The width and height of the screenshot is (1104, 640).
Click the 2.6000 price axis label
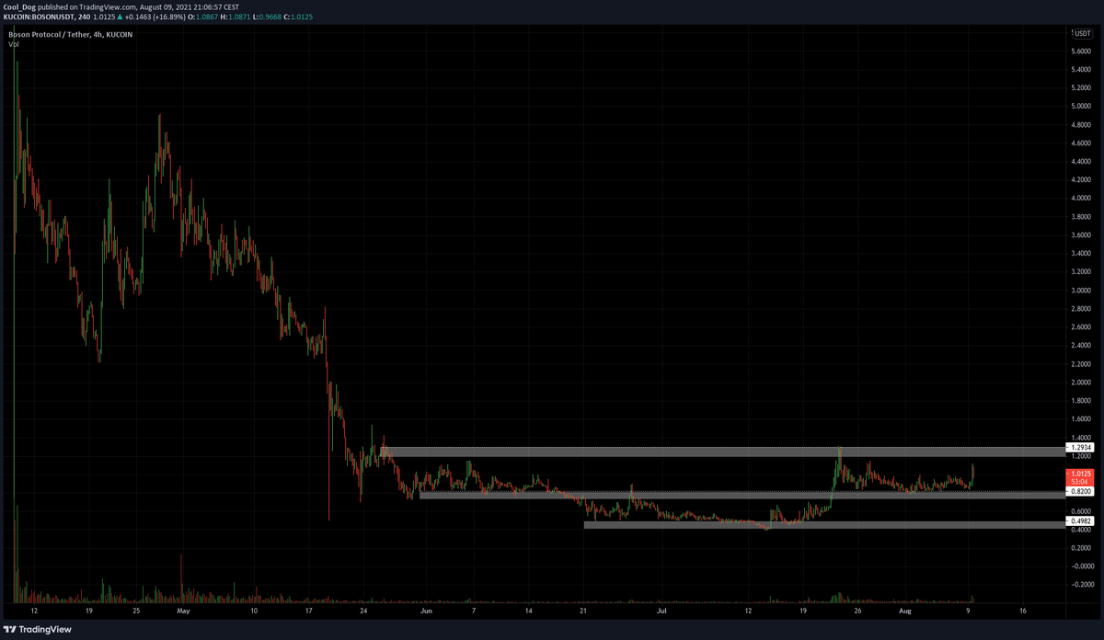1082,327
